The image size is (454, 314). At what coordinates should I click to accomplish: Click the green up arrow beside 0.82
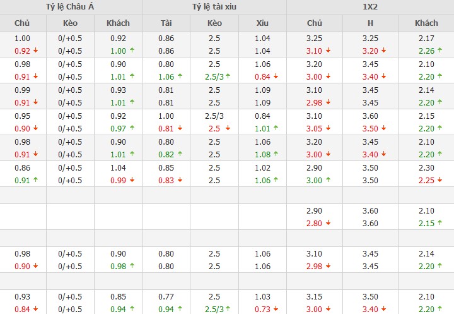(x=180, y=155)
